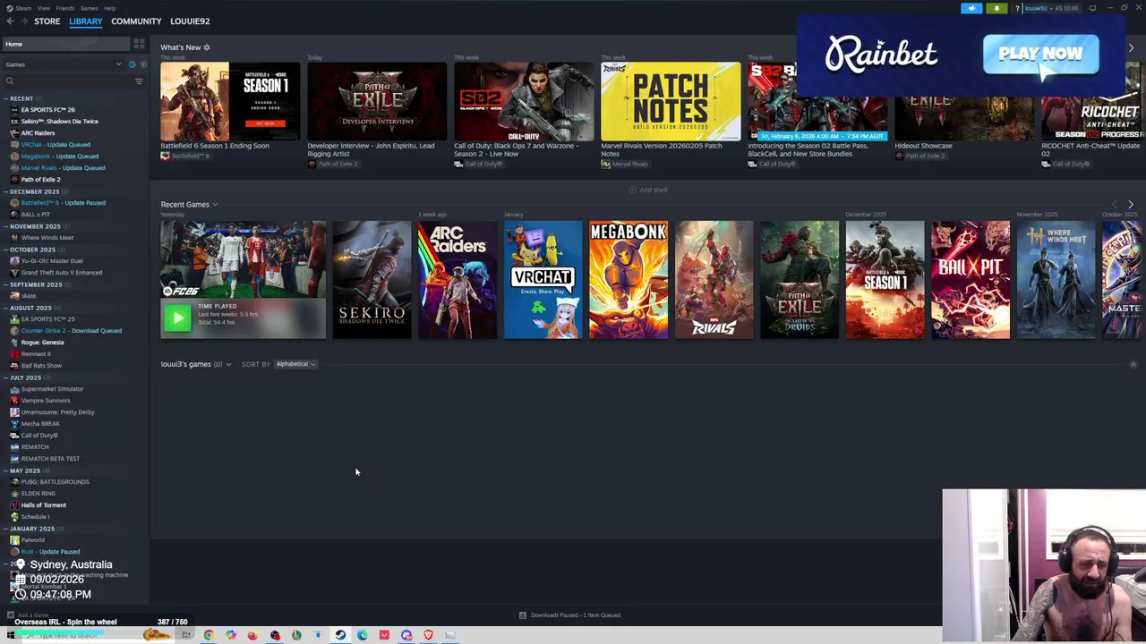Open the View menu
Viewport: 1146px width, 644px height.
pos(43,8)
